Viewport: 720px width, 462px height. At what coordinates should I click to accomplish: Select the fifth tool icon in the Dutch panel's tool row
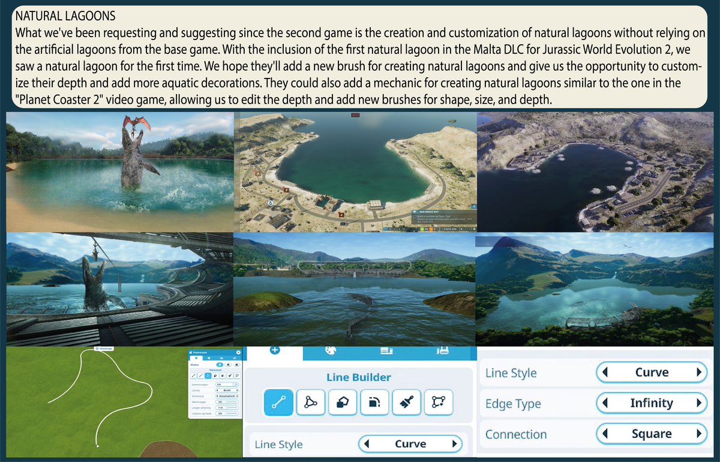(223, 376)
